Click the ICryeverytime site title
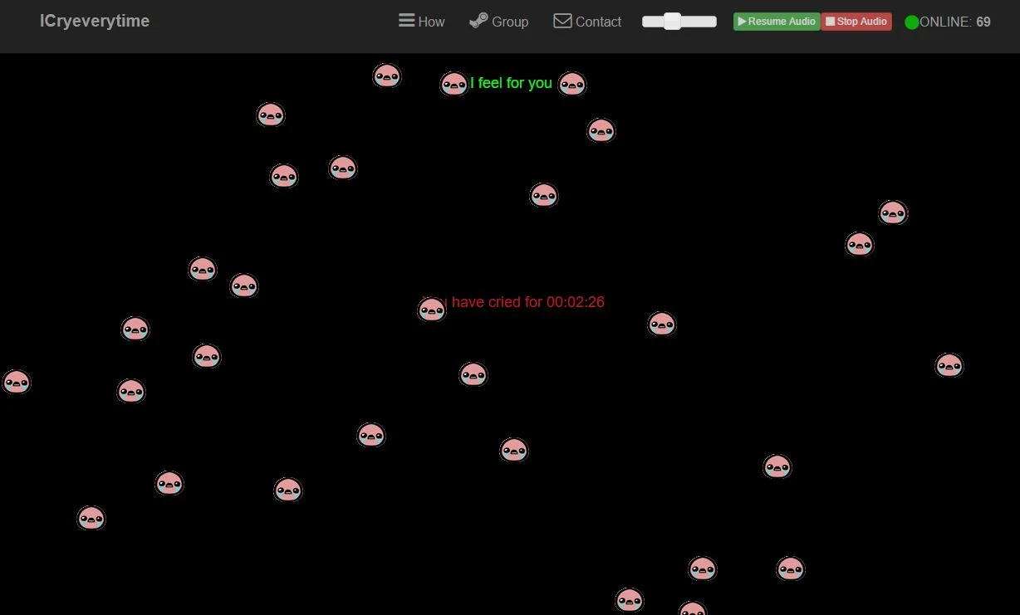The width and height of the screenshot is (1020, 615). (95, 21)
